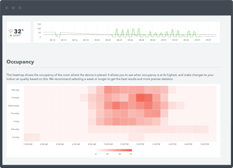
Task: Select the 32% light reading
Action: pyautogui.click(x=19, y=31)
